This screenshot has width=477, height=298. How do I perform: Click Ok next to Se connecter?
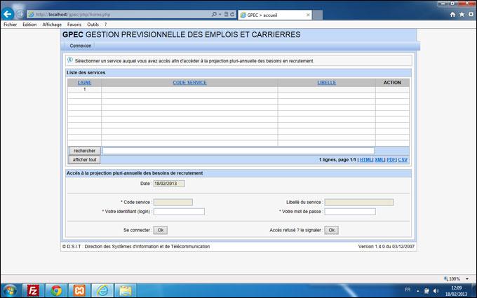[x=161, y=230]
